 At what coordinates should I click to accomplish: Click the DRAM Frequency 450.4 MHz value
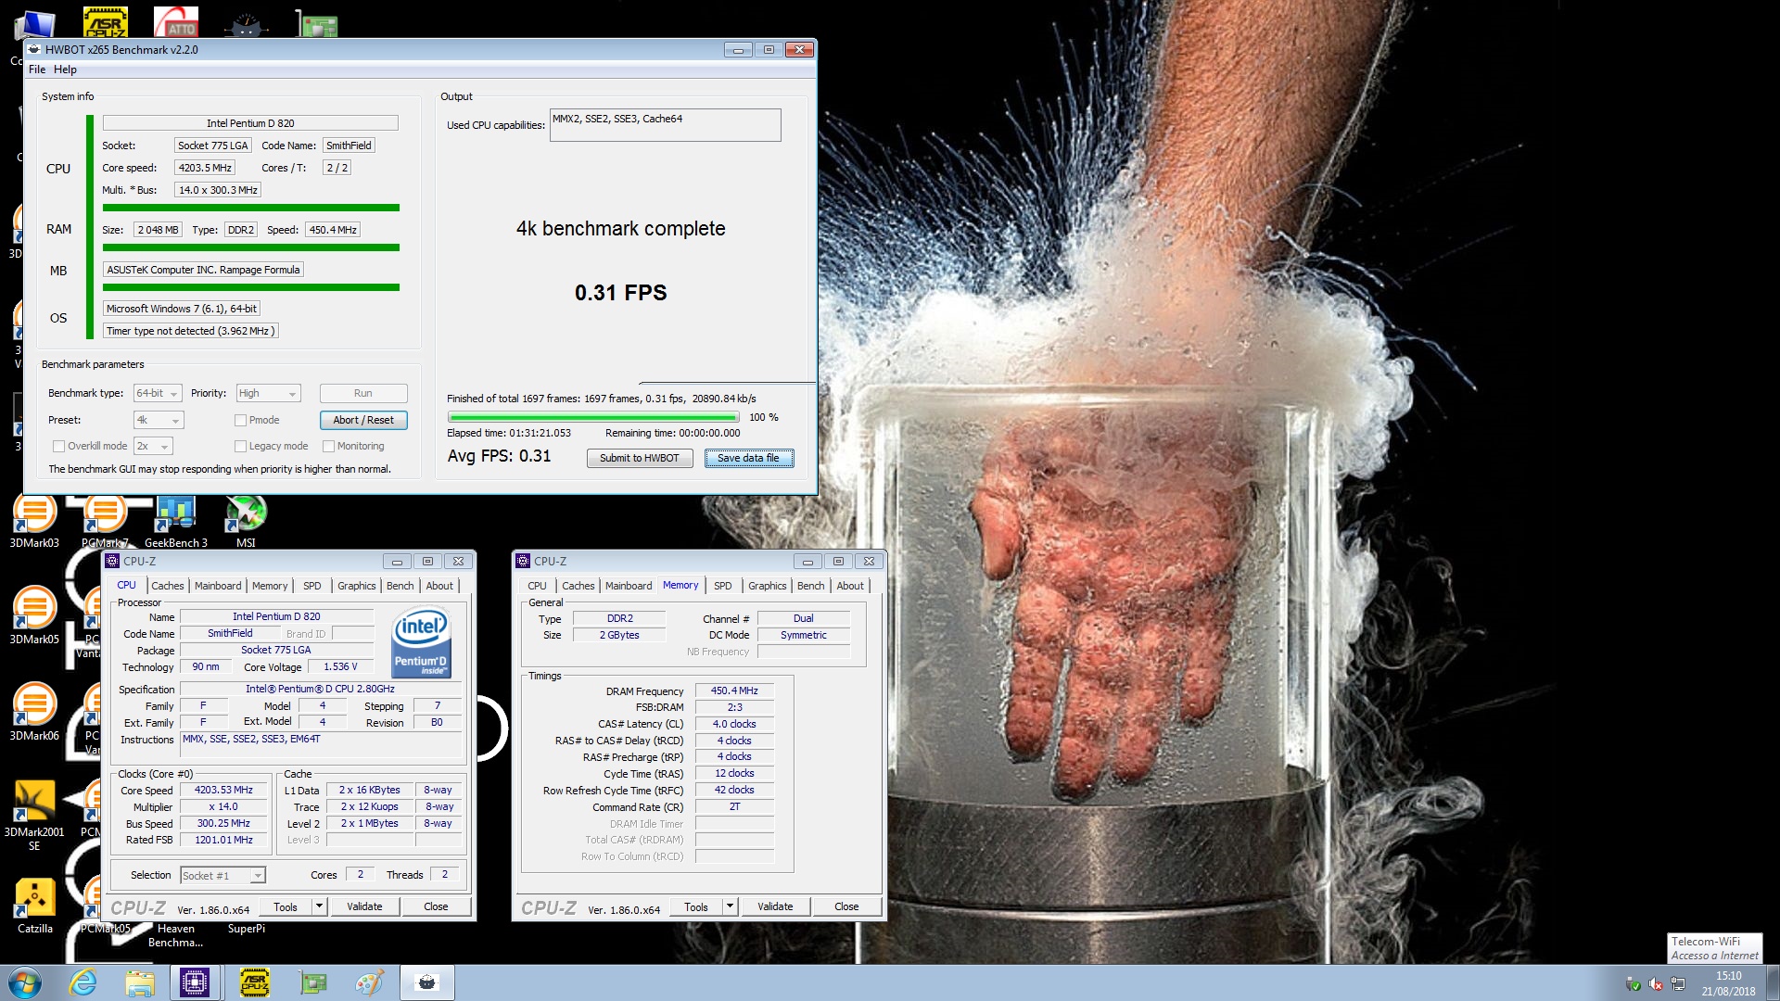pyautogui.click(x=734, y=691)
